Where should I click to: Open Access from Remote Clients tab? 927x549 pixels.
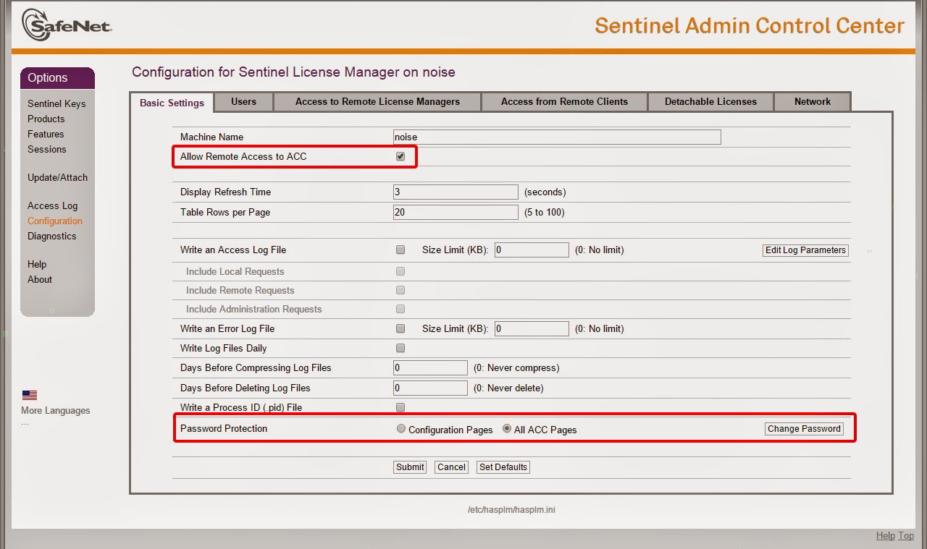564,101
